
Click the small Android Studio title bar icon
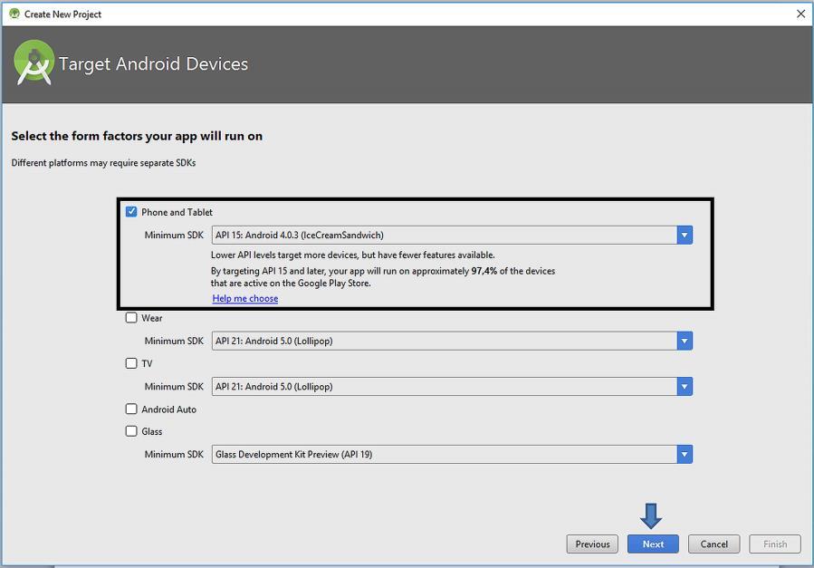click(14, 14)
